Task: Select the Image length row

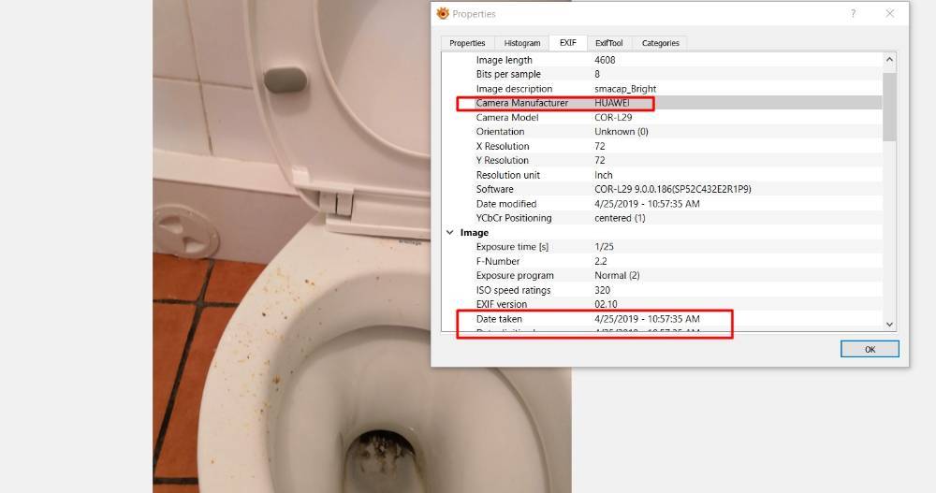Action: (662, 60)
